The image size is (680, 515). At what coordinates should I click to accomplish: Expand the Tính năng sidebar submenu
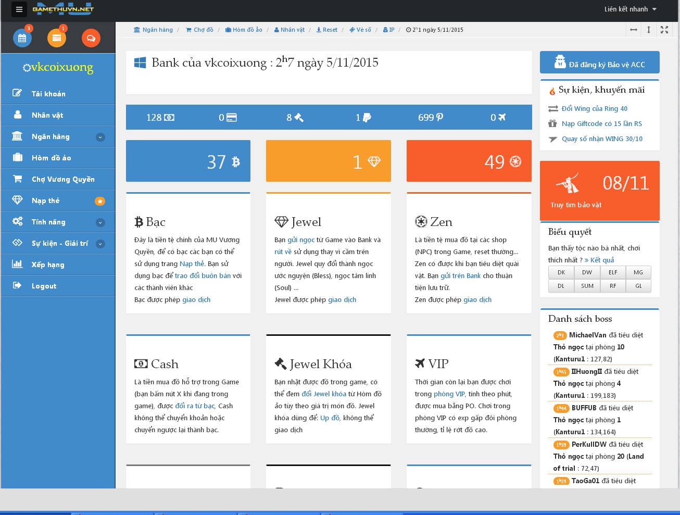point(100,222)
